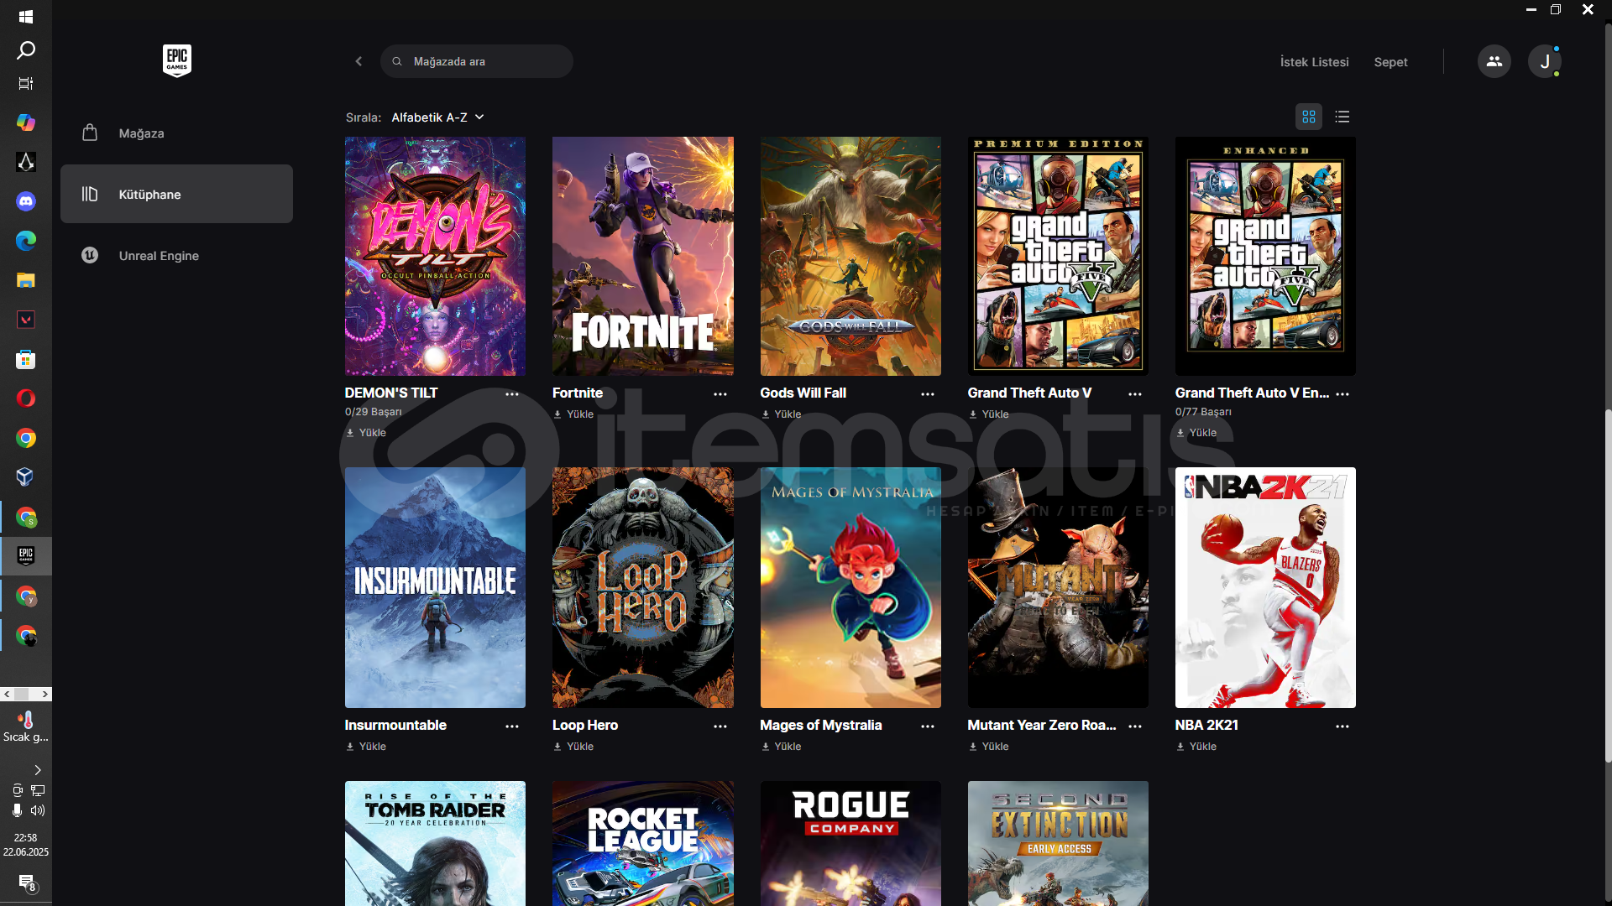Open Task View on the taskbar
The height and width of the screenshot is (906, 1612).
point(26,83)
